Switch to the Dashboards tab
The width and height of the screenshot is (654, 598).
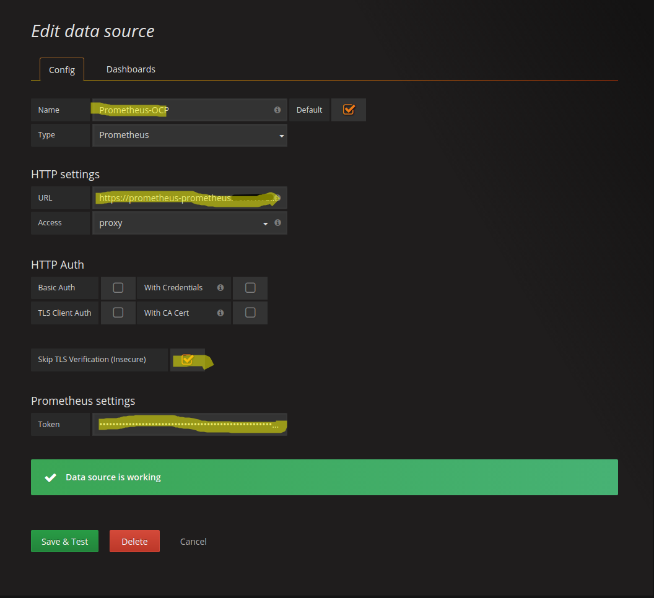click(x=131, y=69)
